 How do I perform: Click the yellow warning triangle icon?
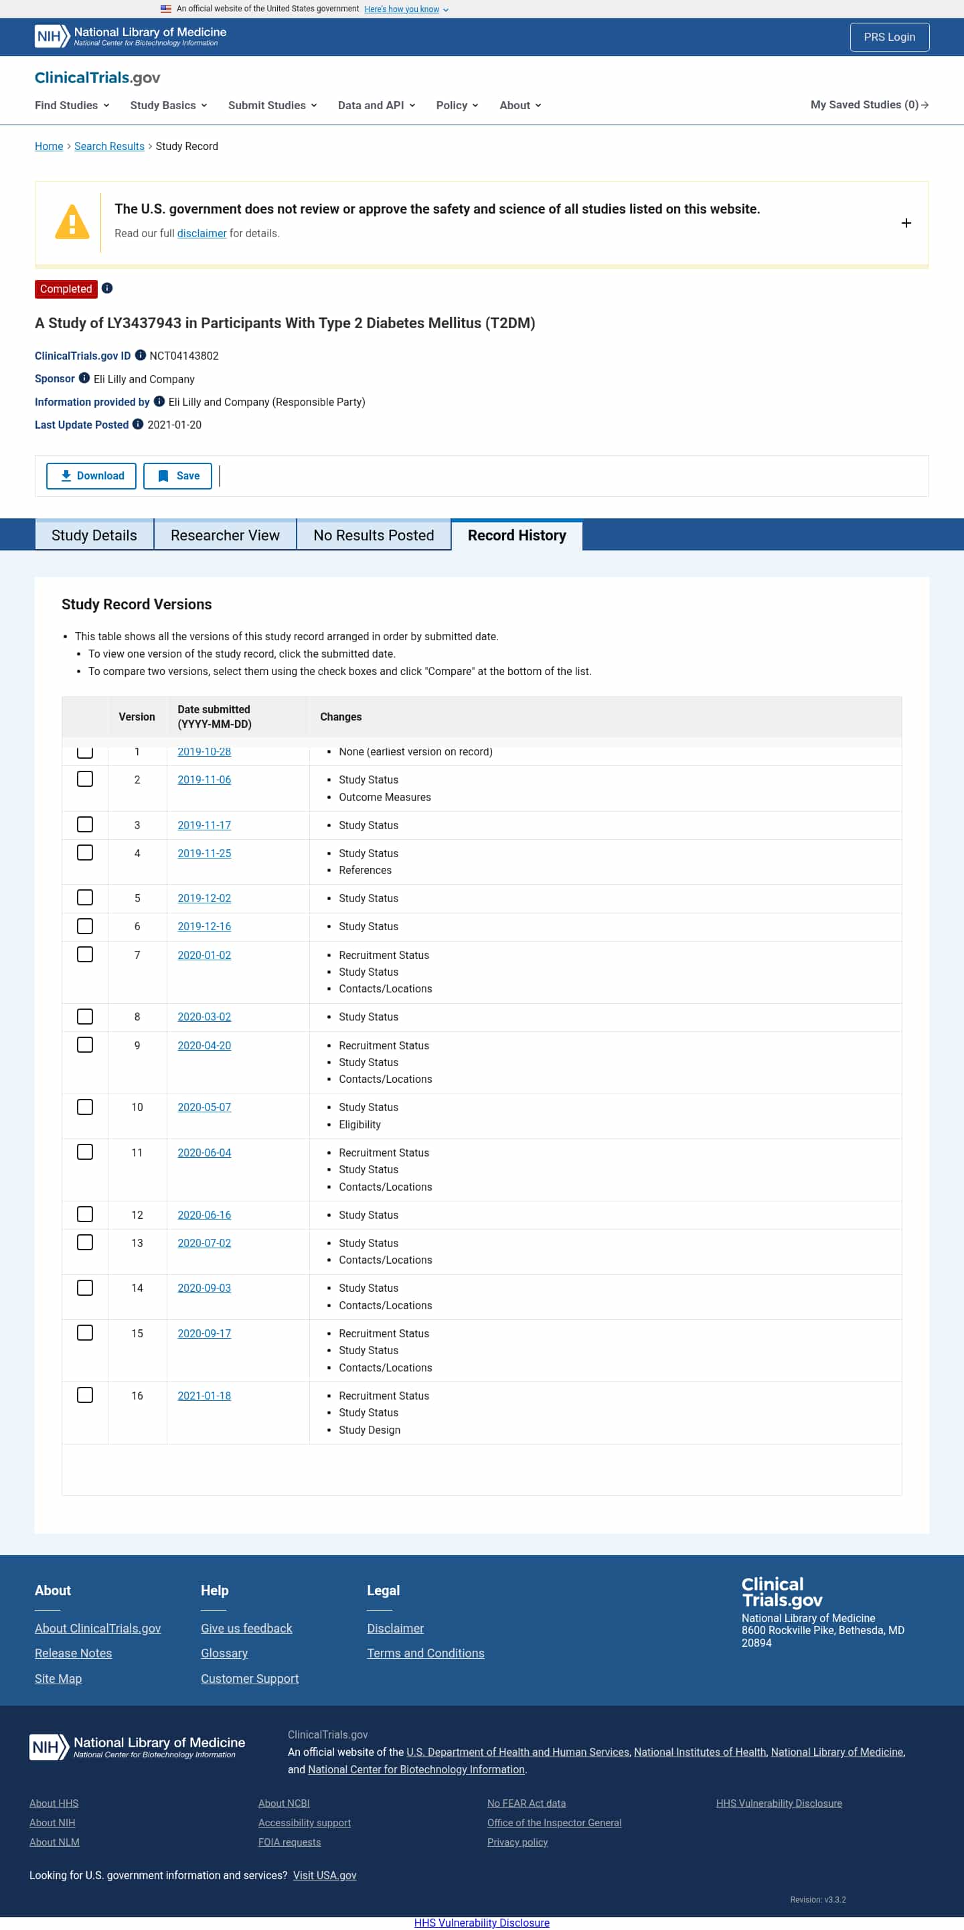tap(72, 222)
